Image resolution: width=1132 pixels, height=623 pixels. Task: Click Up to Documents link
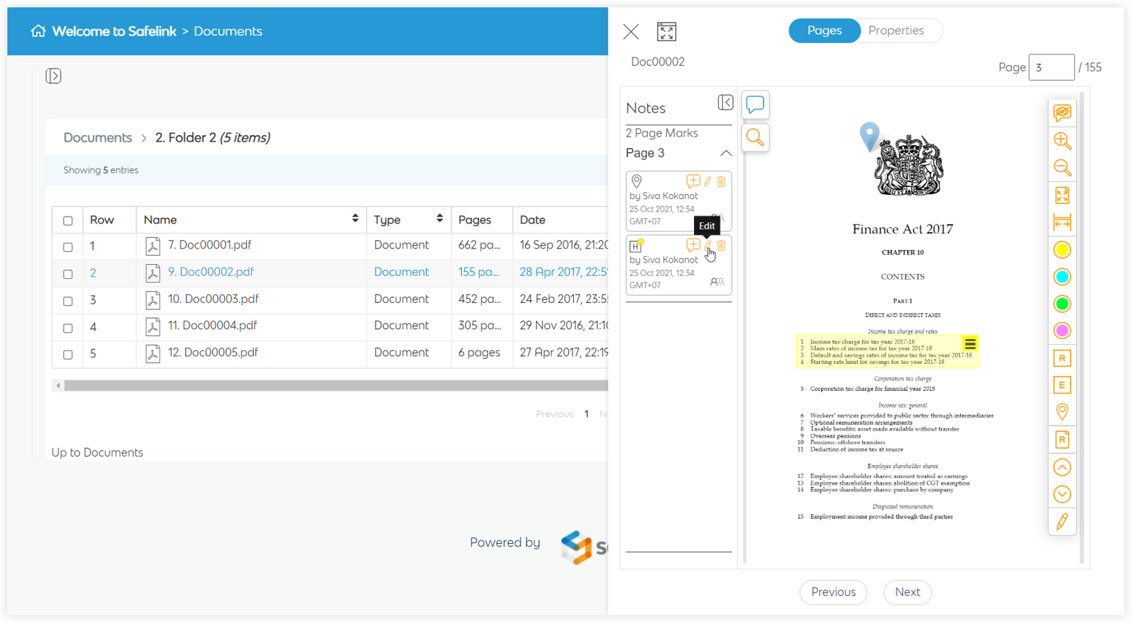coord(97,452)
